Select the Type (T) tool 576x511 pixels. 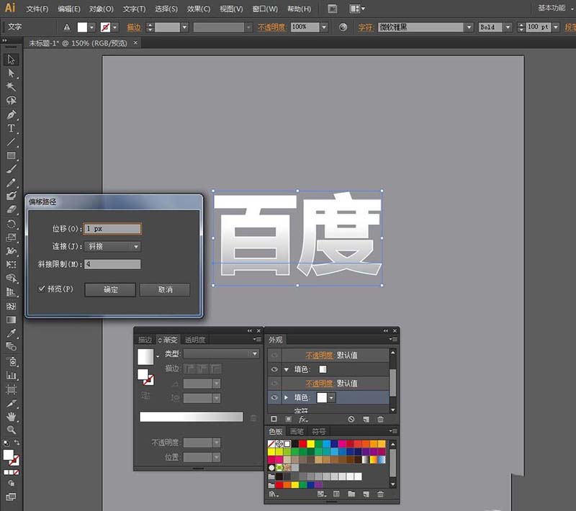[11, 128]
